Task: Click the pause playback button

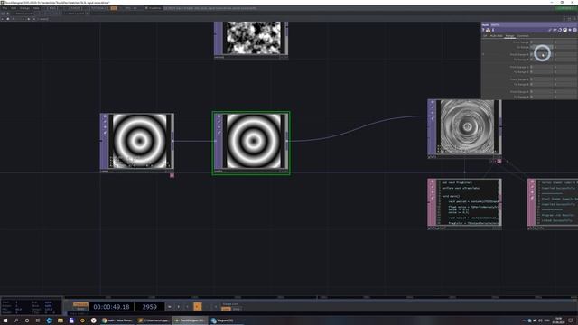Action: (179, 307)
